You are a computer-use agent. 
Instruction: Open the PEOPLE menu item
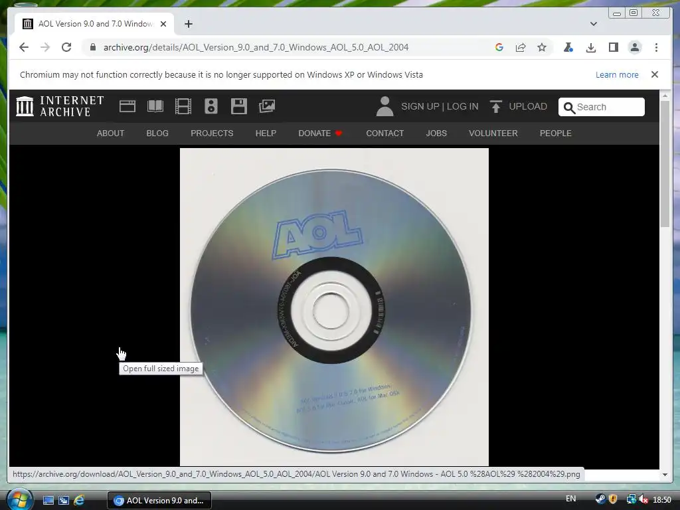click(x=556, y=133)
